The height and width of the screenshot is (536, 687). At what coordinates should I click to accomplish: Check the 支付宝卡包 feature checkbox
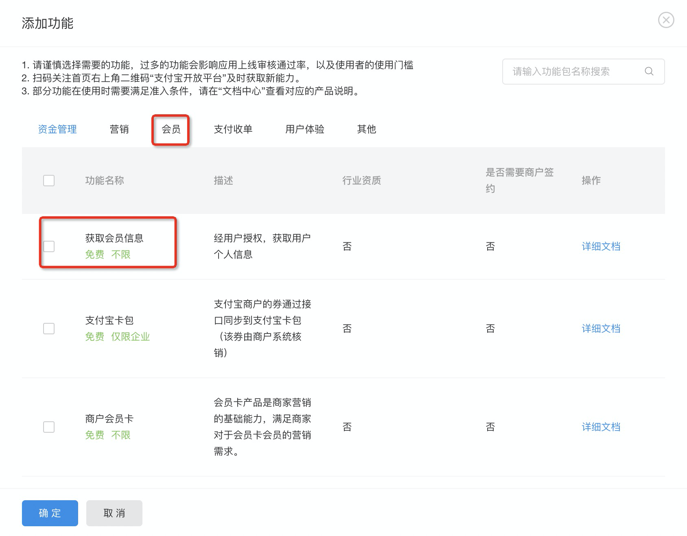[x=49, y=328]
